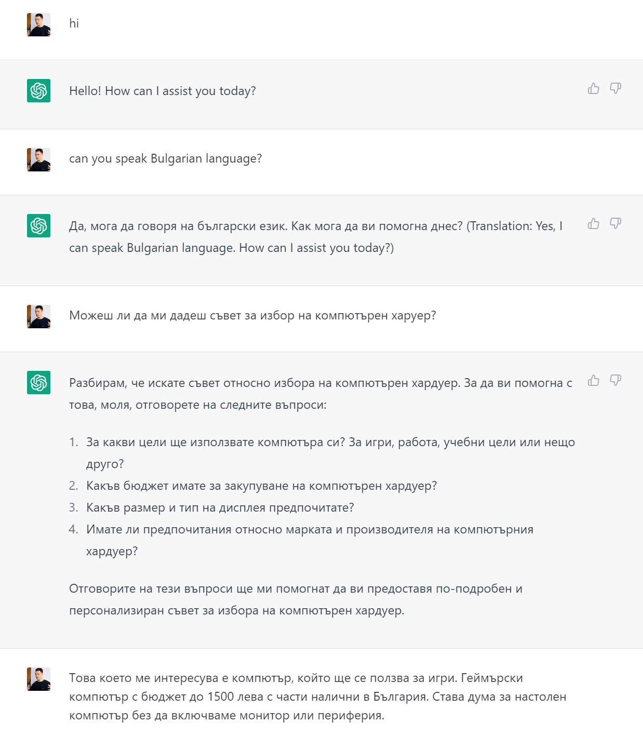Image resolution: width=643 pixels, height=736 pixels.
Task: Click ChatGPT logo beside 'Разбирам, че искате'
Action: tap(38, 383)
